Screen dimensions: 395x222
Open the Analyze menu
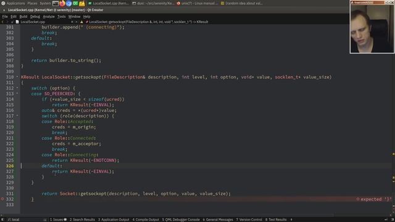(49, 17)
